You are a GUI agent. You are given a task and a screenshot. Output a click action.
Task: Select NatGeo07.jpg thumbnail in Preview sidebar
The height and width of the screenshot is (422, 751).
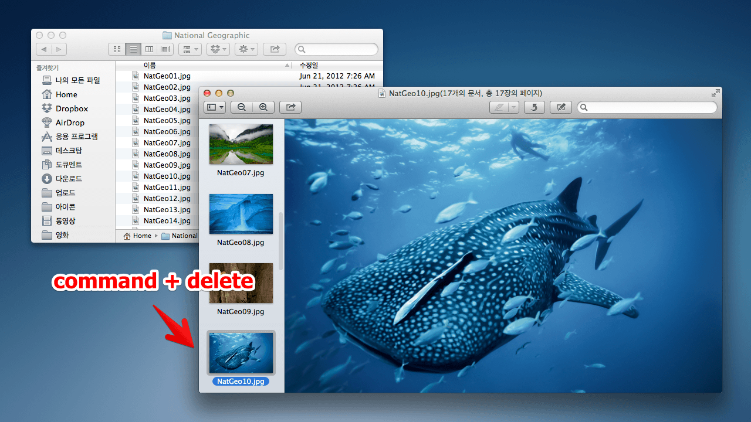[x=241, y=144]
